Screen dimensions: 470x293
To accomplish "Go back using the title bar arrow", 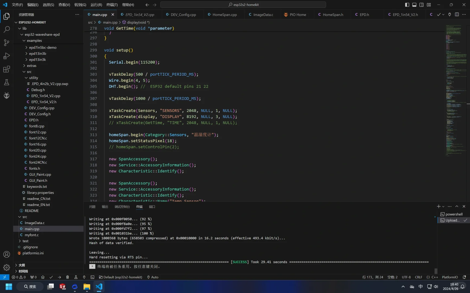I will [147, 5].
